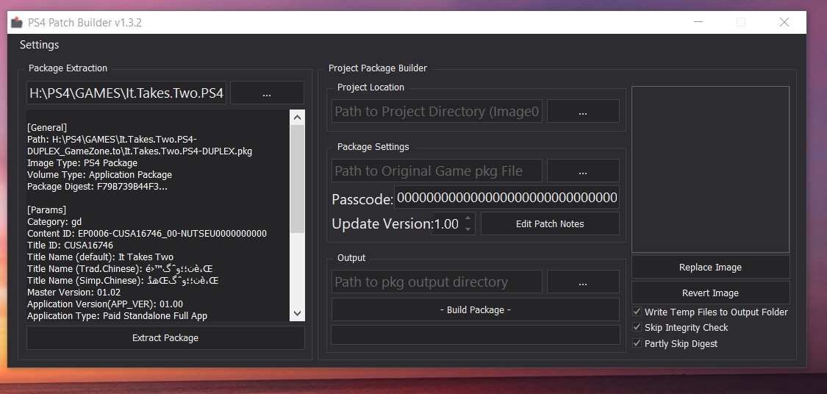827x394 pixels.
Task: Browse for Original Game pkg file
Action: tap(583, 171)
